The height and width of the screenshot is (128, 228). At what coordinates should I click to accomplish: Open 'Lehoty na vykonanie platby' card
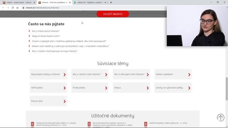click(173, 88)
